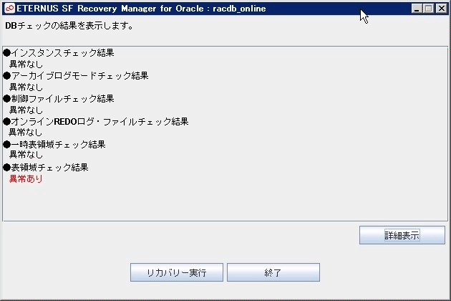Click 異常なし under オンラインREDOログ result
The height and width of the screenshot is (301, 451).
point(26,133)
